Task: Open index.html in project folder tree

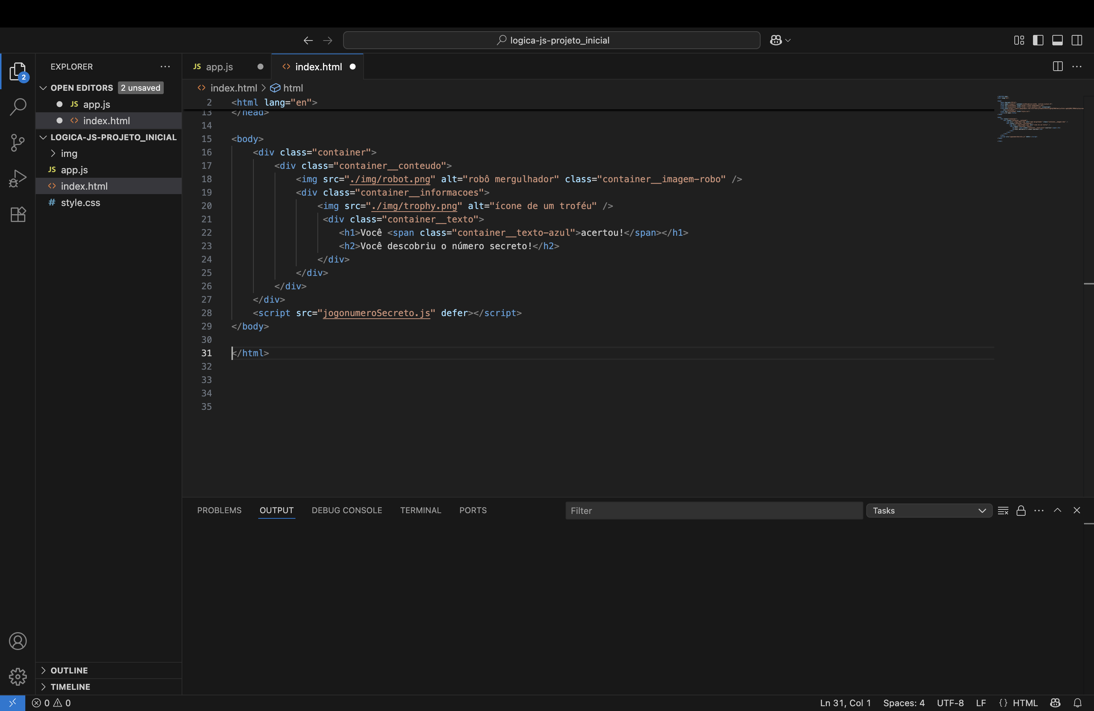Action: [x=109, y=186]
